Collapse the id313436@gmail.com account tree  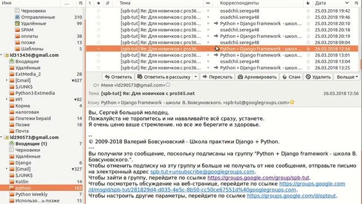pyautogui.click(x=1, y=55)
